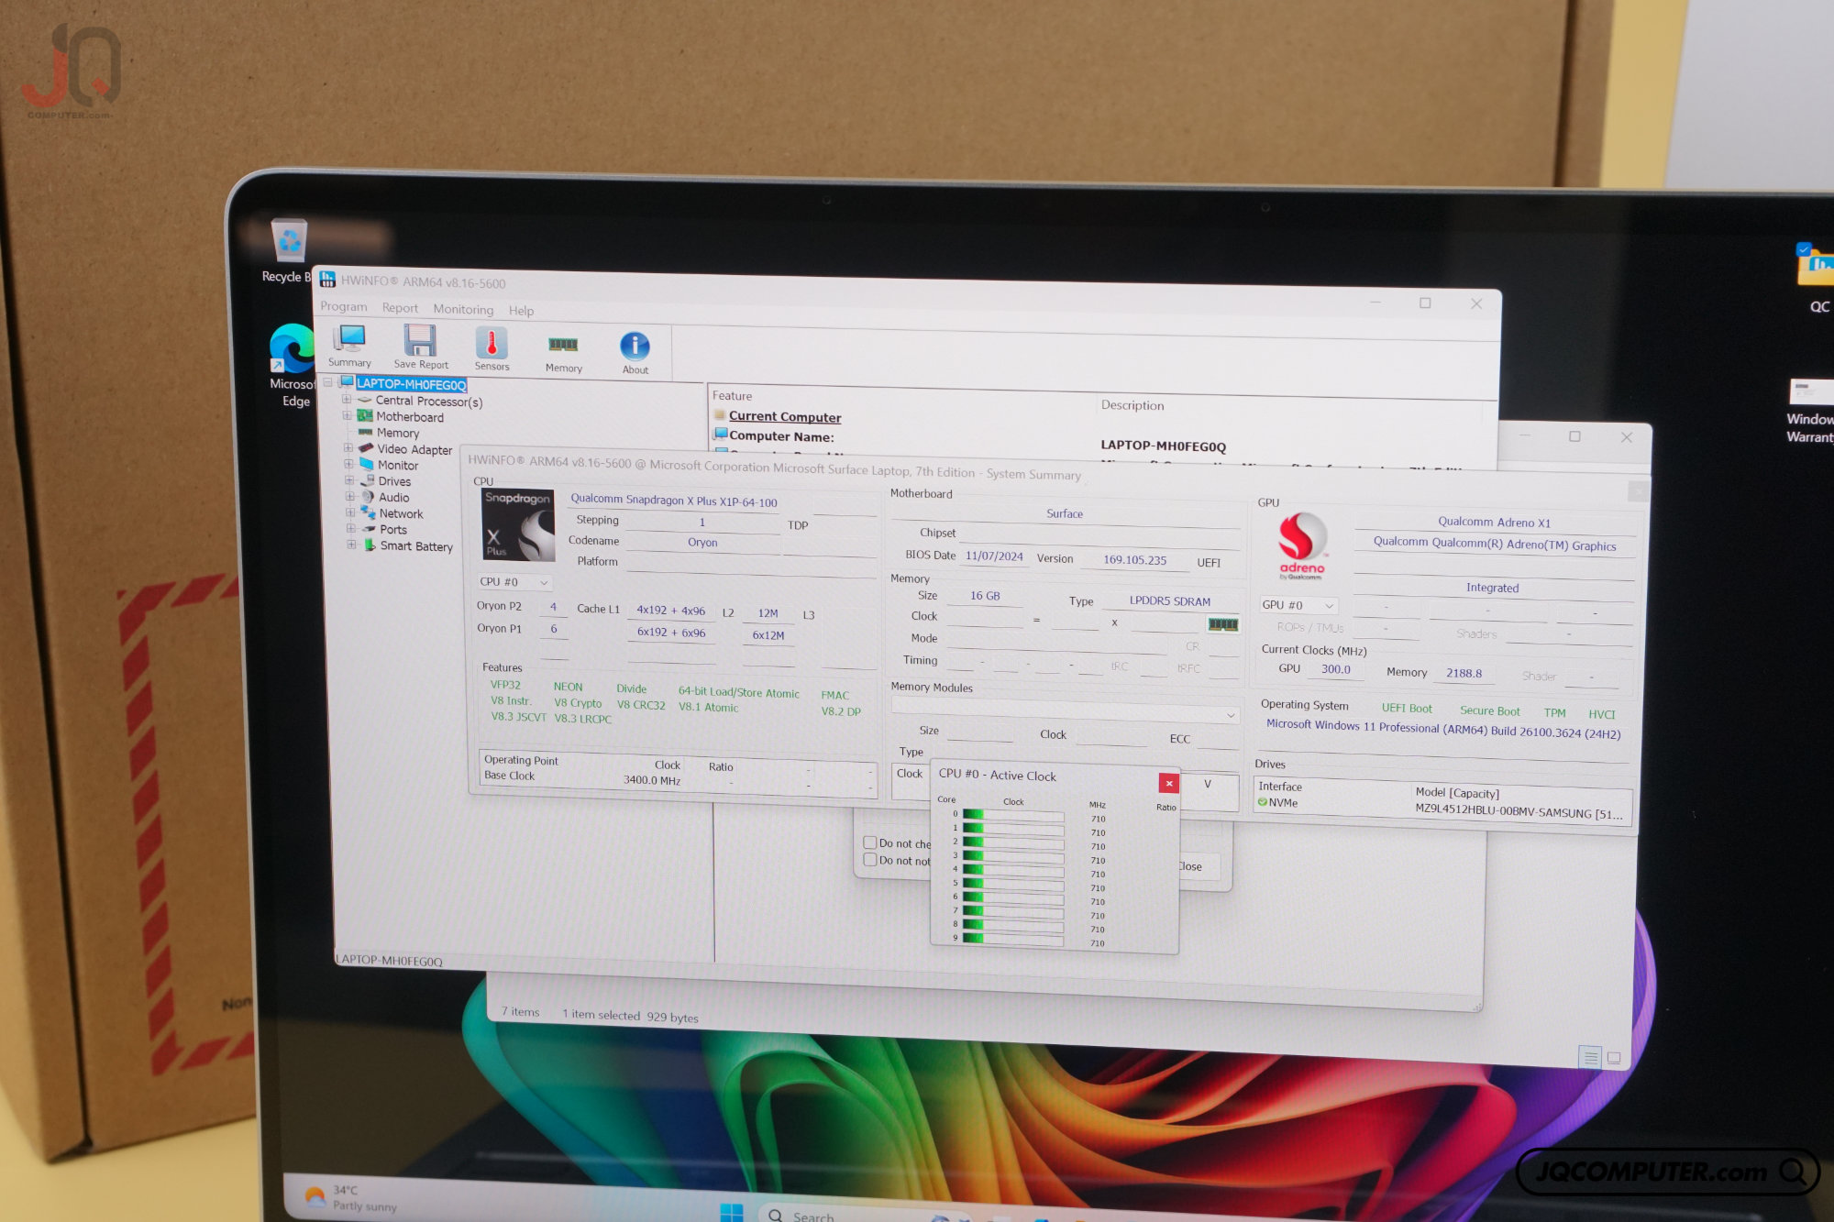Image resolution: width=1834 pixels, height=1222 pixels.
Task: Open the Sensors thermometer icon
Action: pyautogui.click(x=492, y=349)
